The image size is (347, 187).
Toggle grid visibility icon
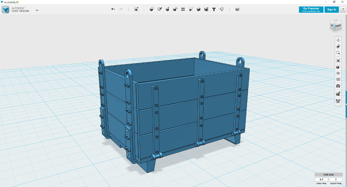click(x=338, y=79)
